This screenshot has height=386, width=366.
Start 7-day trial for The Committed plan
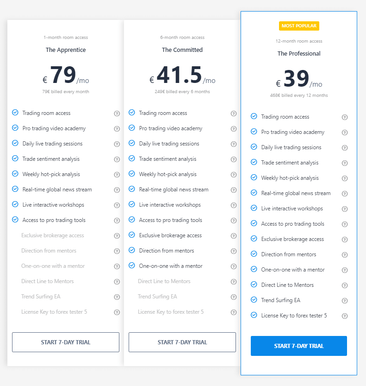click(182, 342)
